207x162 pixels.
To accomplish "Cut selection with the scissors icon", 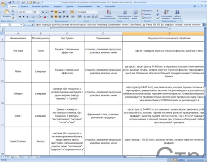I will pos(13,11).
